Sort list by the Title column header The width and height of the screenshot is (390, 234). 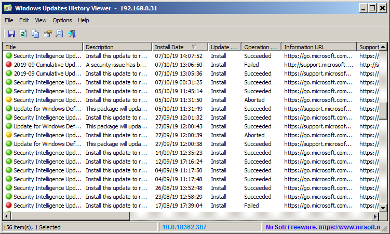click(x=42, y=47)
